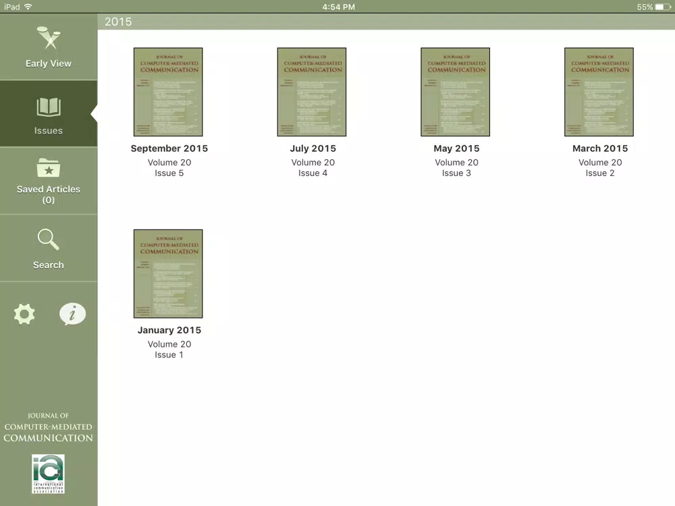Tap the "Saved Articles (0)" label
675x506 pixels.
(x=49, y=194)
